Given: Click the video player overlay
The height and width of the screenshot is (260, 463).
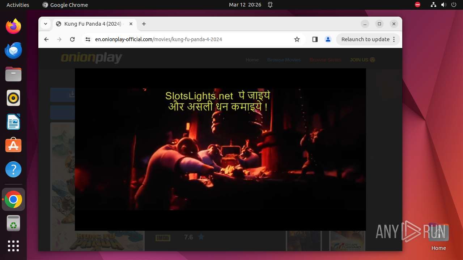Looking at the screenshot, I should (x=220, y=149).
